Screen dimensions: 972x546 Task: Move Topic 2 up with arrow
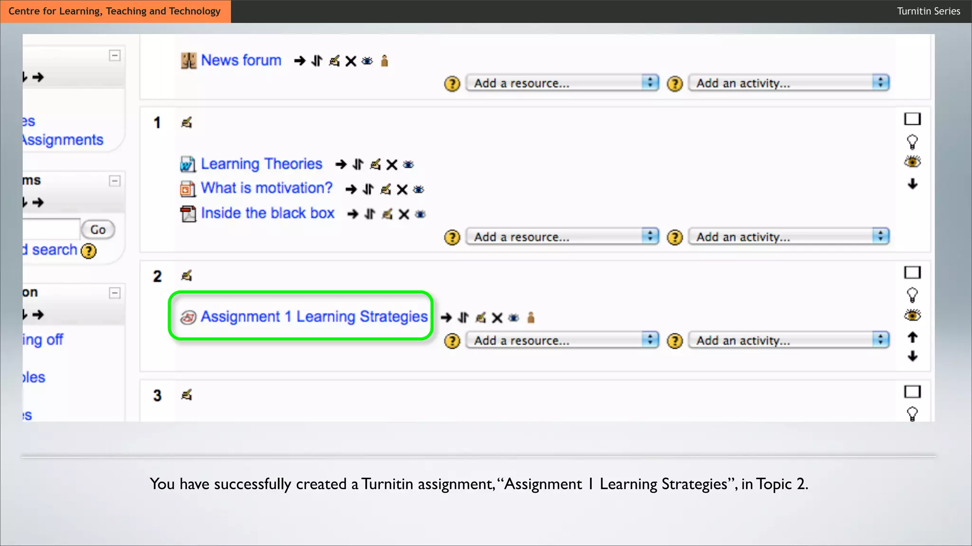click(x=912, y=337)
